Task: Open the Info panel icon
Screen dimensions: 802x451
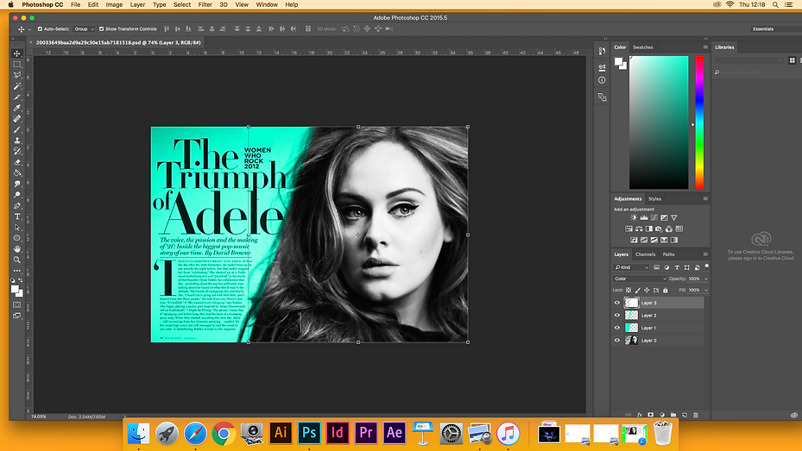Action: [x=602, y=80]
